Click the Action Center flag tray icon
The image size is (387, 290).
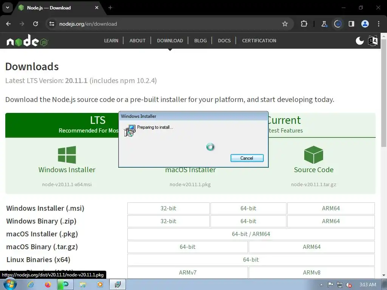(x=330, y=285)
